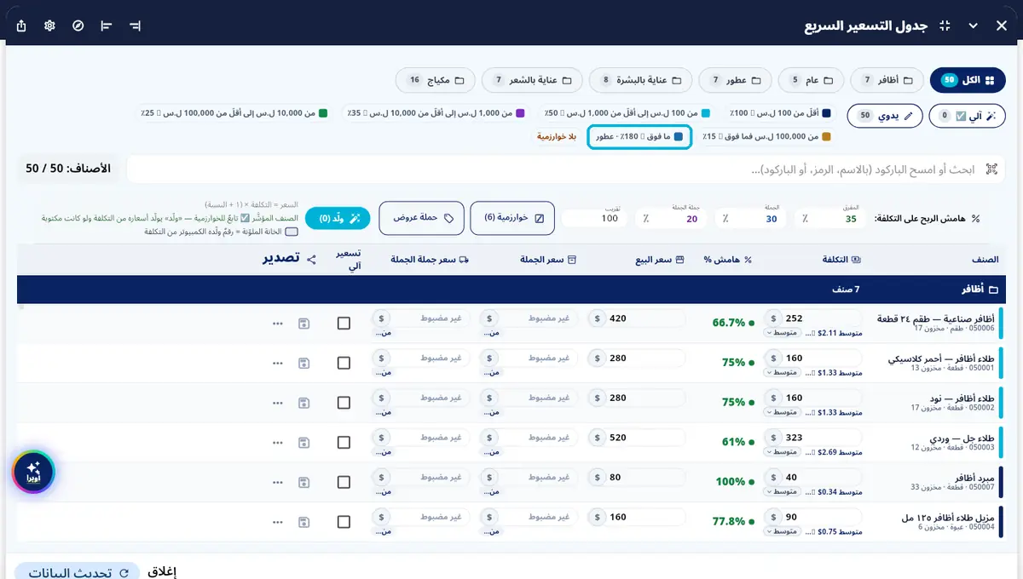Image resolution: width=1023 pixels, height=579 pixels.
Task: Open the title bar chevron dropdown
Action: coord(973,26)
